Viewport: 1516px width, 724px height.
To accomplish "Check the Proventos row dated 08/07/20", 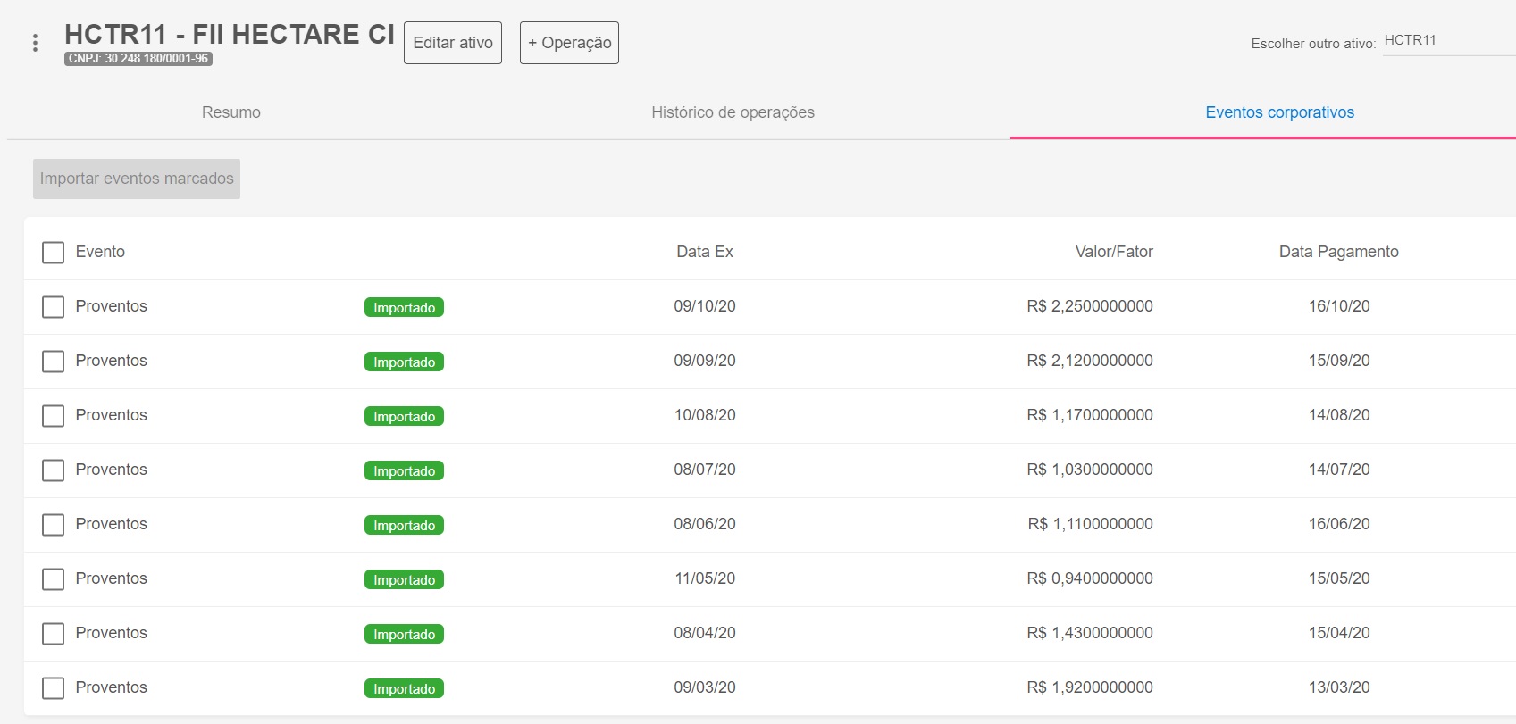I will pyautogui.click(x=53, y=470).
